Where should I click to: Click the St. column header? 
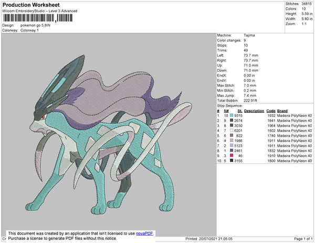(240, 111)
